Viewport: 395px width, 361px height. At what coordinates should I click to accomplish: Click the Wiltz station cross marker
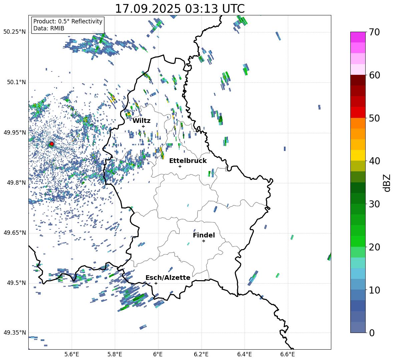point(143,126)
